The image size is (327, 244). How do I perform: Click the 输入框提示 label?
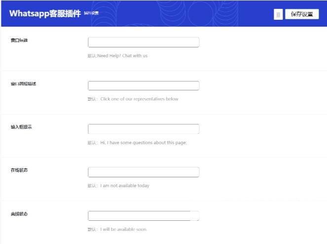point(21,127)
